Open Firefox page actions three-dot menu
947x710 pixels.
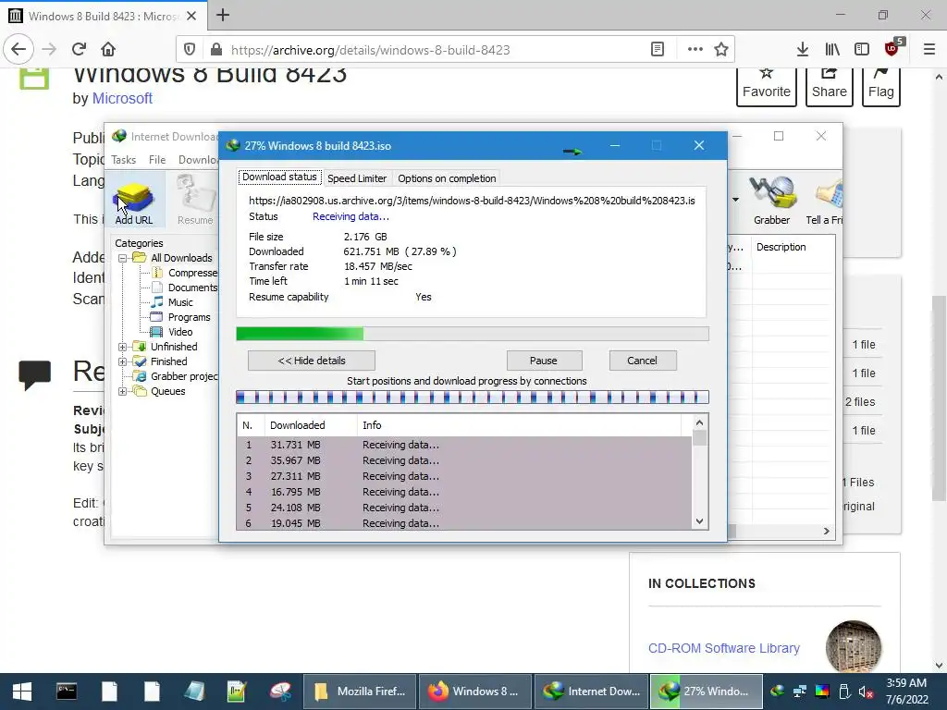coord(695,50)
